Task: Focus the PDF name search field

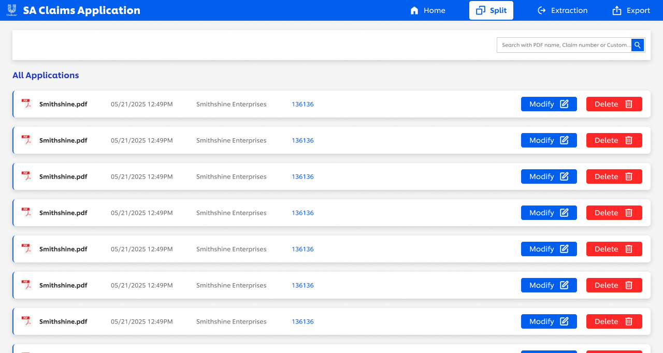Action: (564, 45)
